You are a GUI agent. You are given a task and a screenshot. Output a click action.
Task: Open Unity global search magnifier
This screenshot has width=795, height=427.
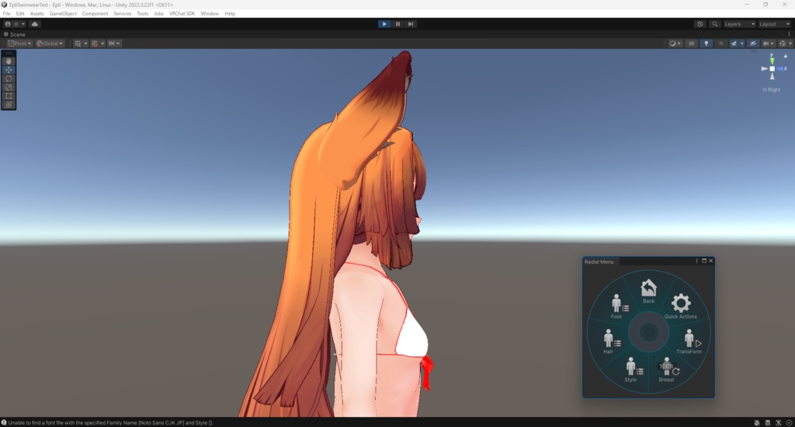[x=715, y=24]
